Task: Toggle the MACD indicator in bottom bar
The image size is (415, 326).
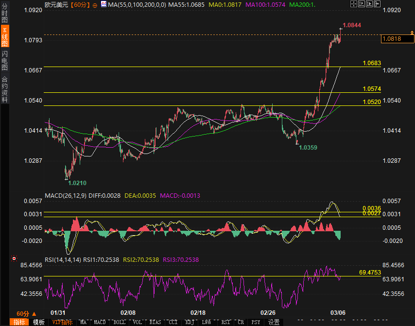Action: (x=100, y=322)
